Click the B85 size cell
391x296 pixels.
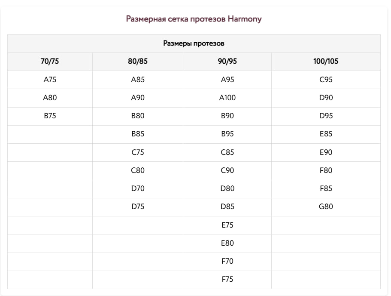[138, 134]
